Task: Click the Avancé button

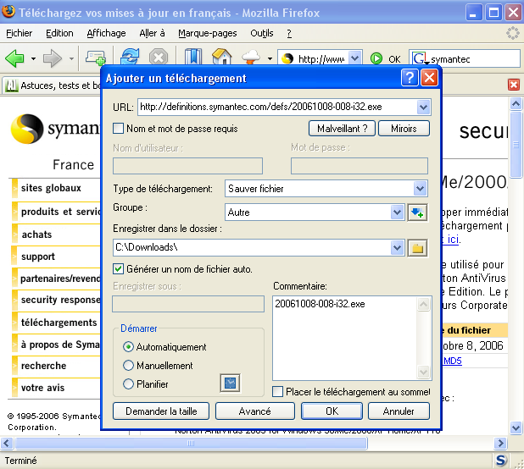Action: [x=254, y=411]
